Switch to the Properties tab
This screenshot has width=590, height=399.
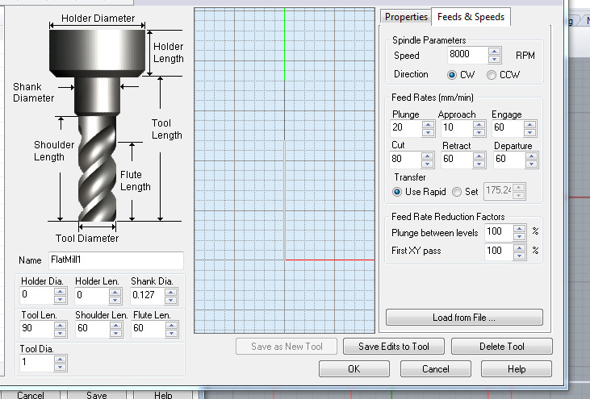point(405,17)
